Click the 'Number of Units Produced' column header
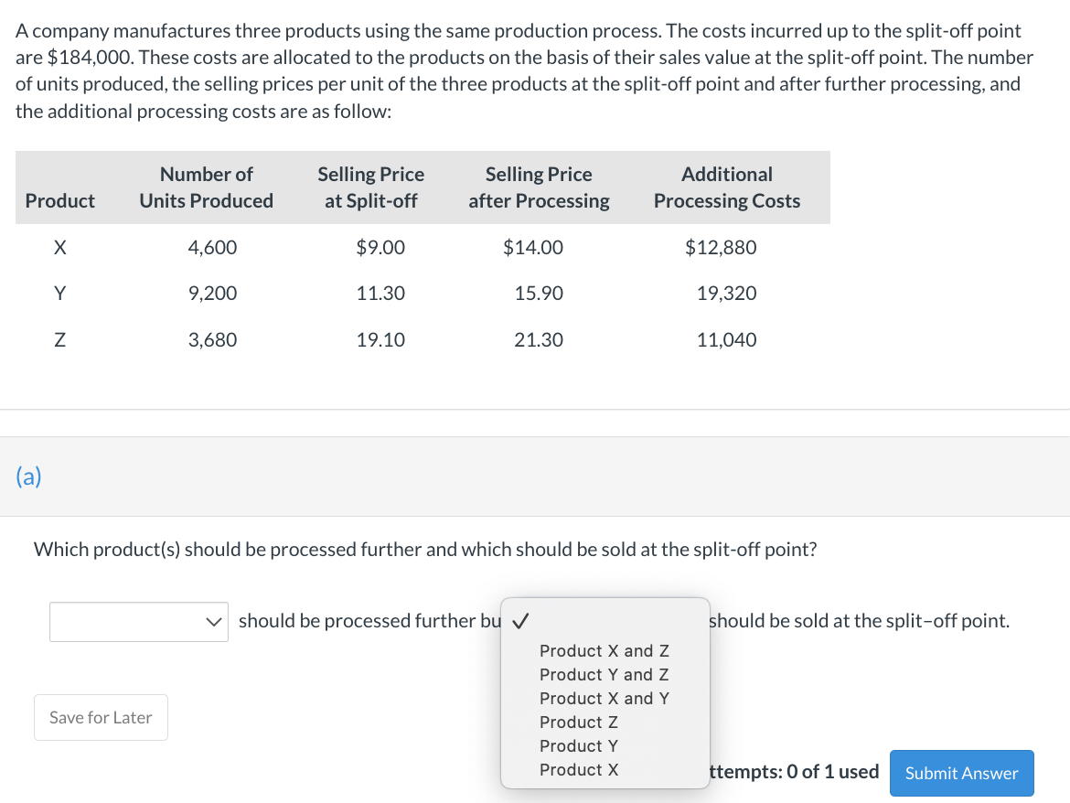1070x803 pixels. (206, 187)
